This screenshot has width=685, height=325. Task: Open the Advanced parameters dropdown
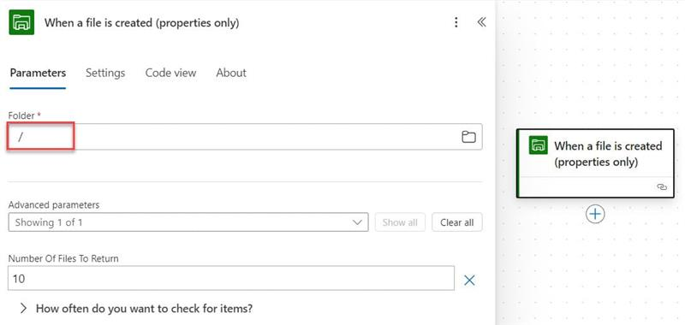point(188,222)
